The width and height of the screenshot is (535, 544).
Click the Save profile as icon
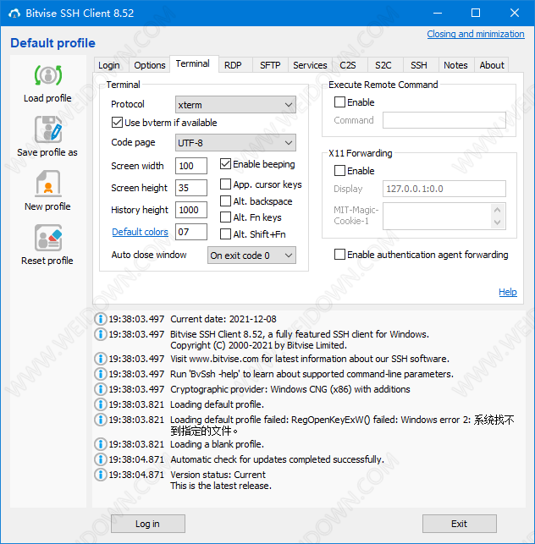(48, 129)
